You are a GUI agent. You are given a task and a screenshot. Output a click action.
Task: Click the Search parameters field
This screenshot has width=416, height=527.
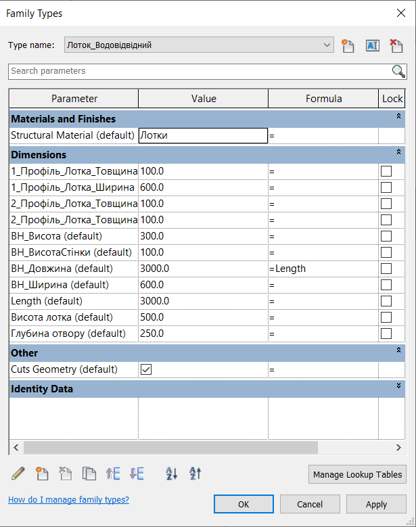coord(200,71)
